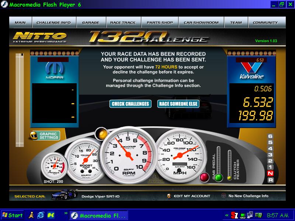The height and width of the screenshot is (221, 295).
Task: Click the yellow clutch feather knob
Action: (x=229, y=178)
